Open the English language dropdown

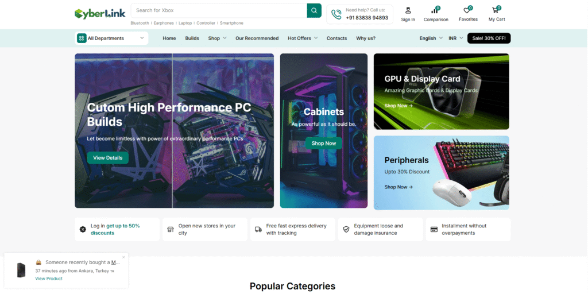[x=431, y=38]
